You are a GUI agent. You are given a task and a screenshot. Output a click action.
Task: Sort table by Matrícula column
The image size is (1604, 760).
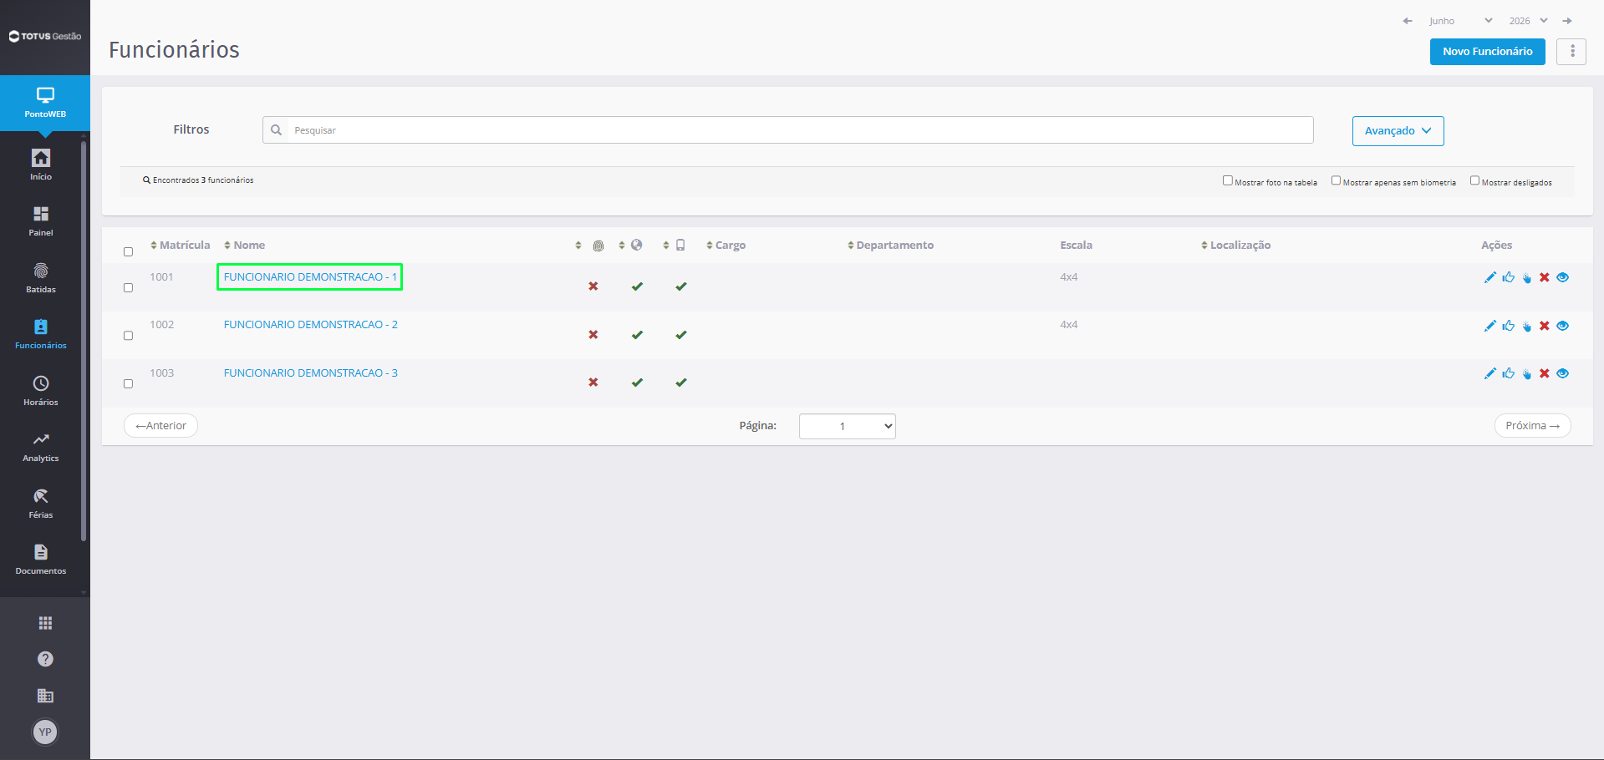click(x=180, y=245)
